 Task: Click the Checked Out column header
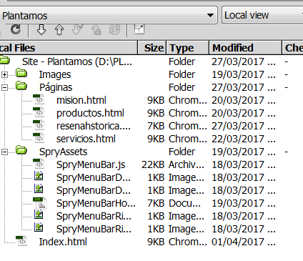(x=293, y=48)
